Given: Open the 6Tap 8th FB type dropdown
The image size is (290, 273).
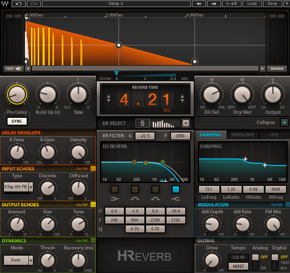Looking at the screenshot, I should coord(31,187).
